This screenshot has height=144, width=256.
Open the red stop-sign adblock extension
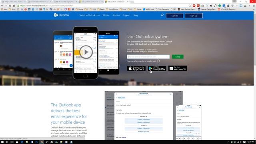click(194, 6)
